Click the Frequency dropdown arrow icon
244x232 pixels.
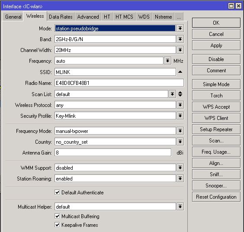(x=167, y=61)
